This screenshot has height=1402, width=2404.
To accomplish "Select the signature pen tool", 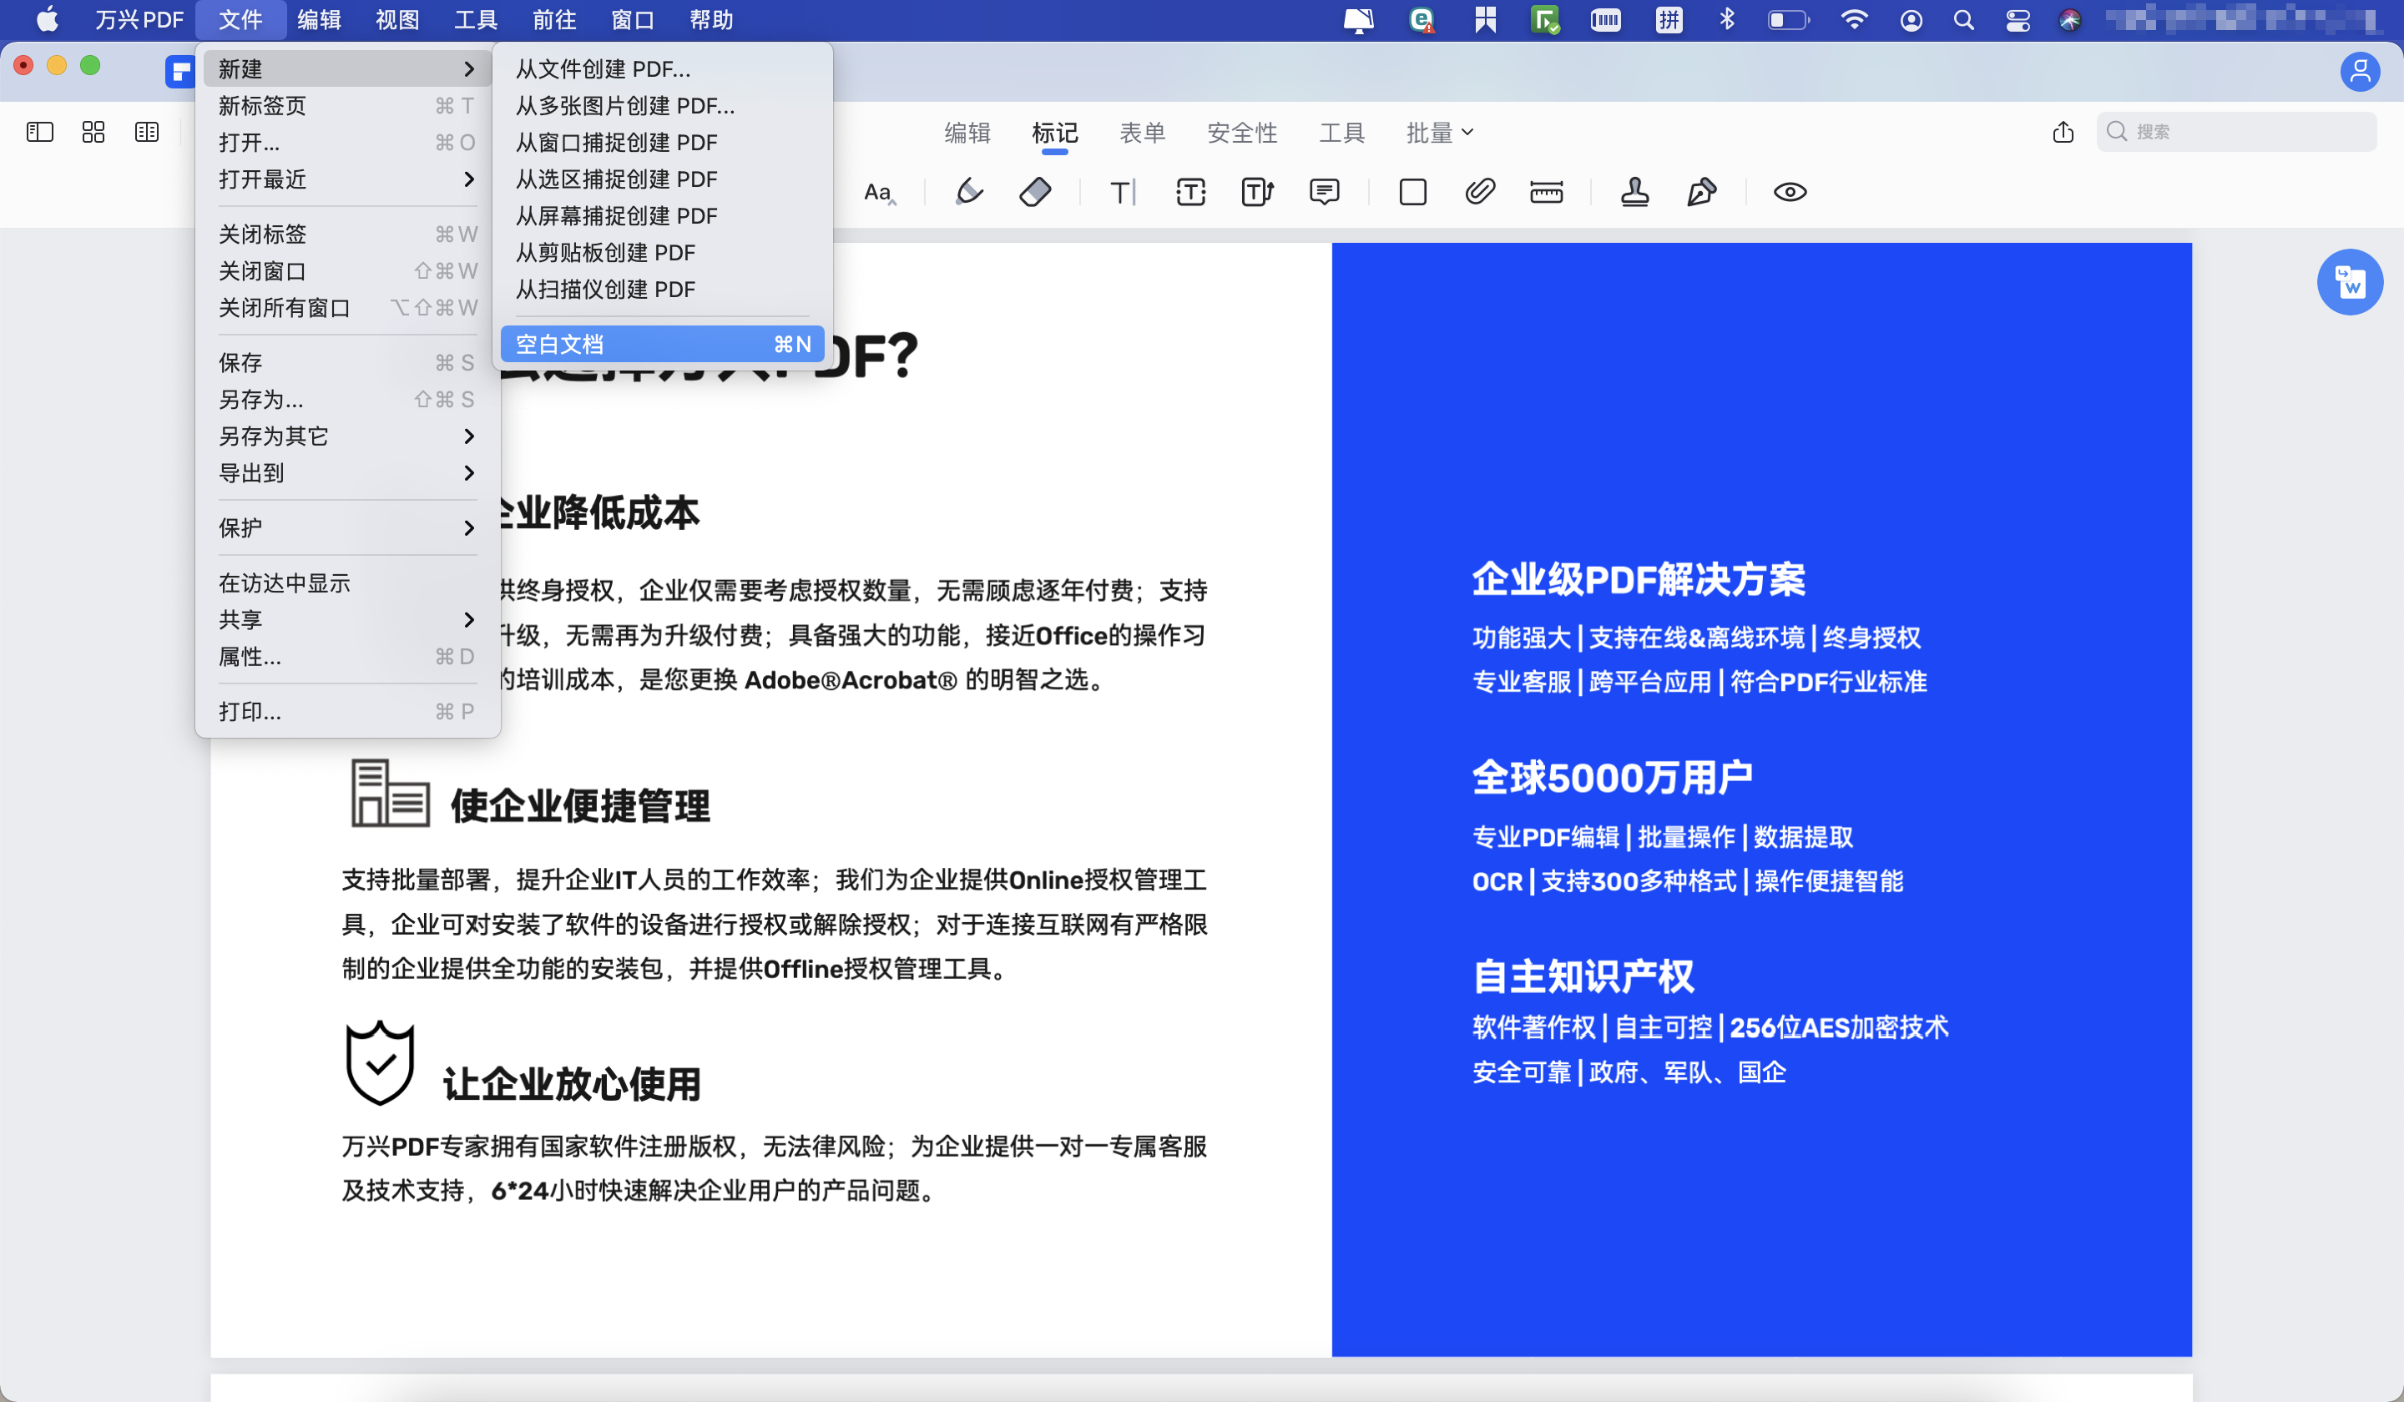I will tap(1703, 193).
